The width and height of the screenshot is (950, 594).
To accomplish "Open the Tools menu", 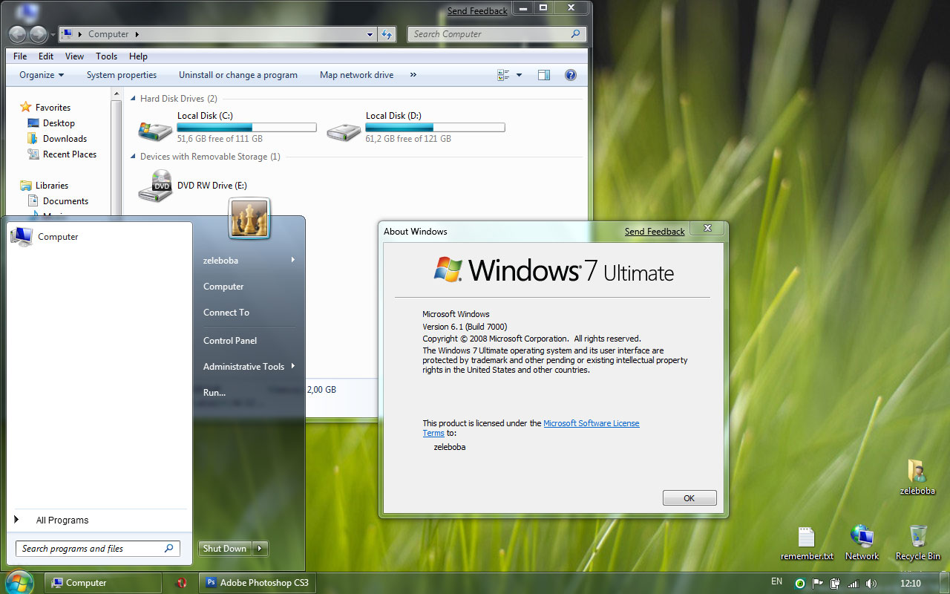I will pyautogui.click(x=106, y=56).
